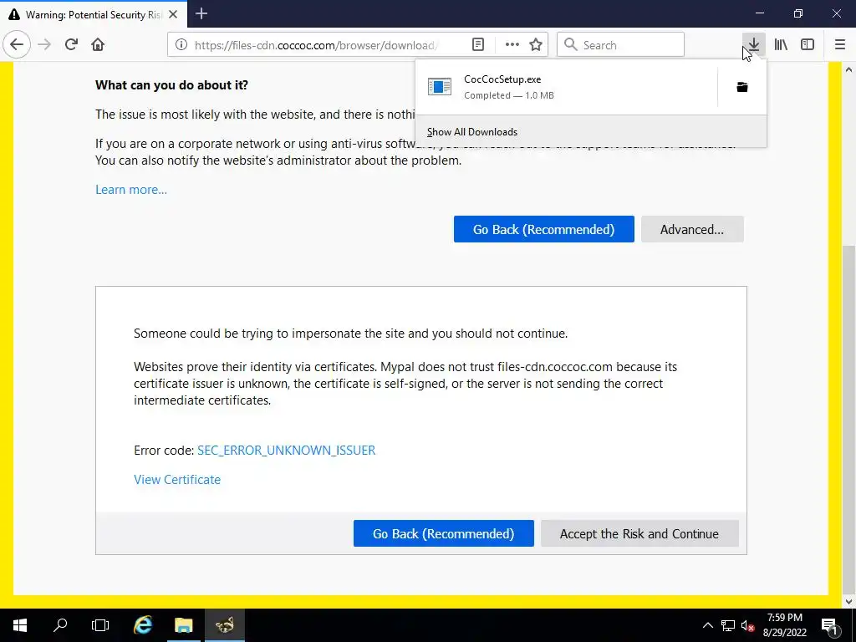Click the forward navigation arrow
The width and height of the screenshot is (856, 642).
pos(44,44)
